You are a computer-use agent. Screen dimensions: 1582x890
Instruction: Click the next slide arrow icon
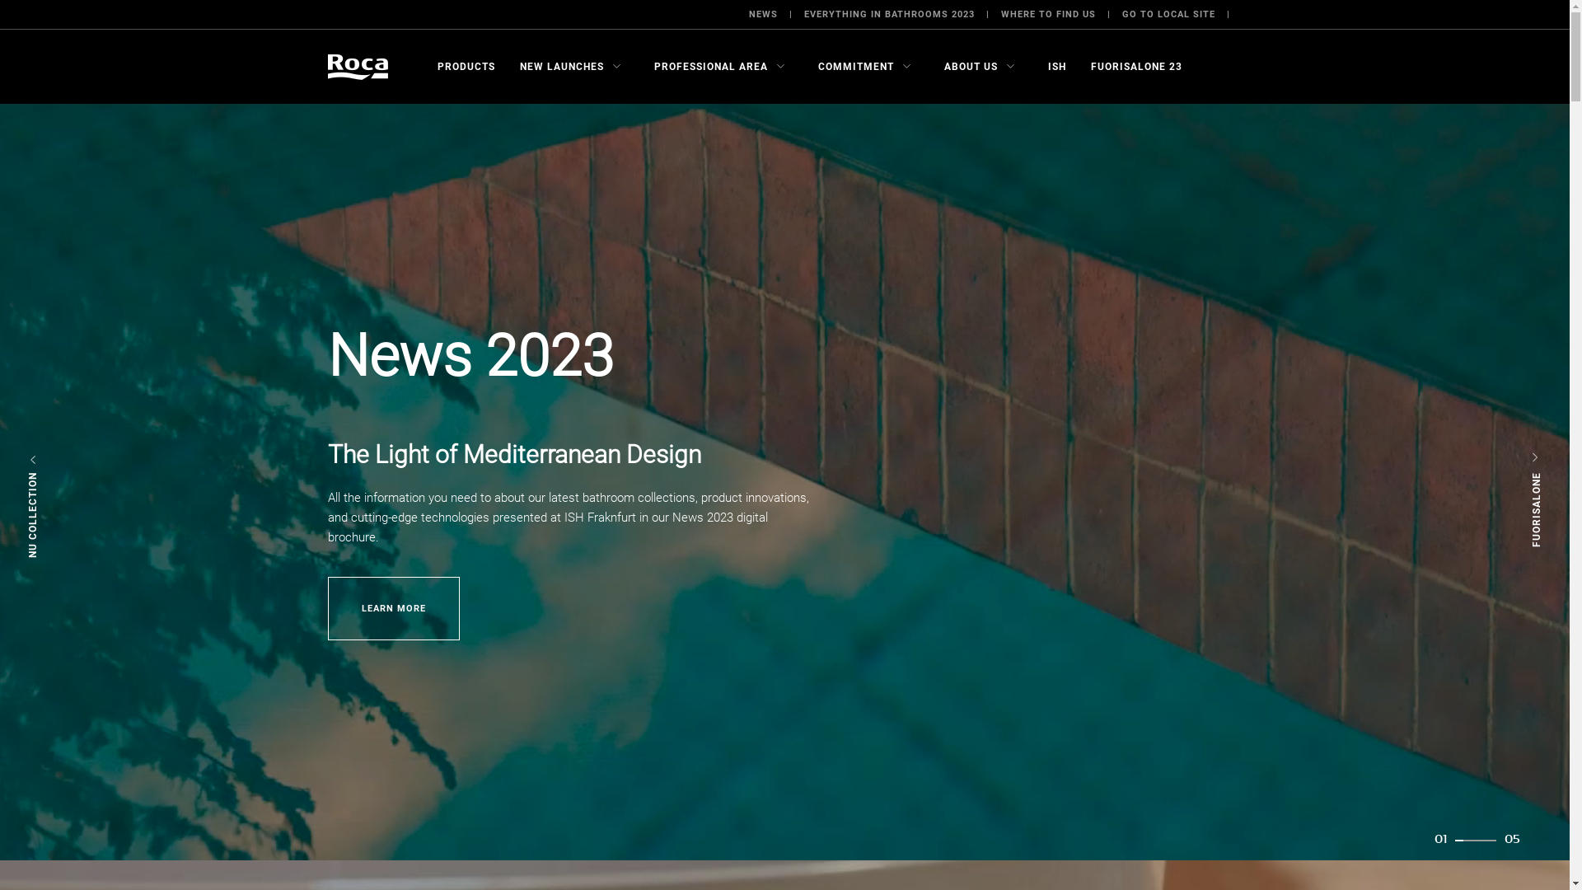tap(1535, 457)
